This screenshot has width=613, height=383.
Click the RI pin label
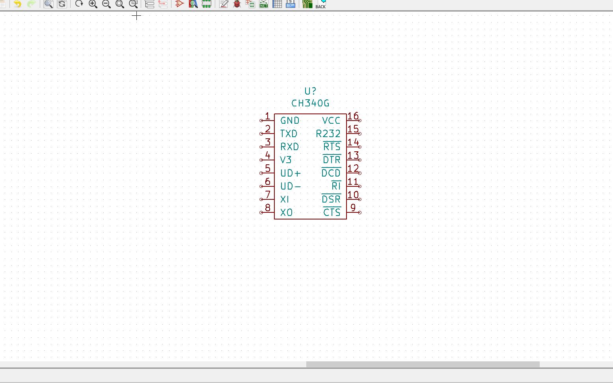coord(336,186)
